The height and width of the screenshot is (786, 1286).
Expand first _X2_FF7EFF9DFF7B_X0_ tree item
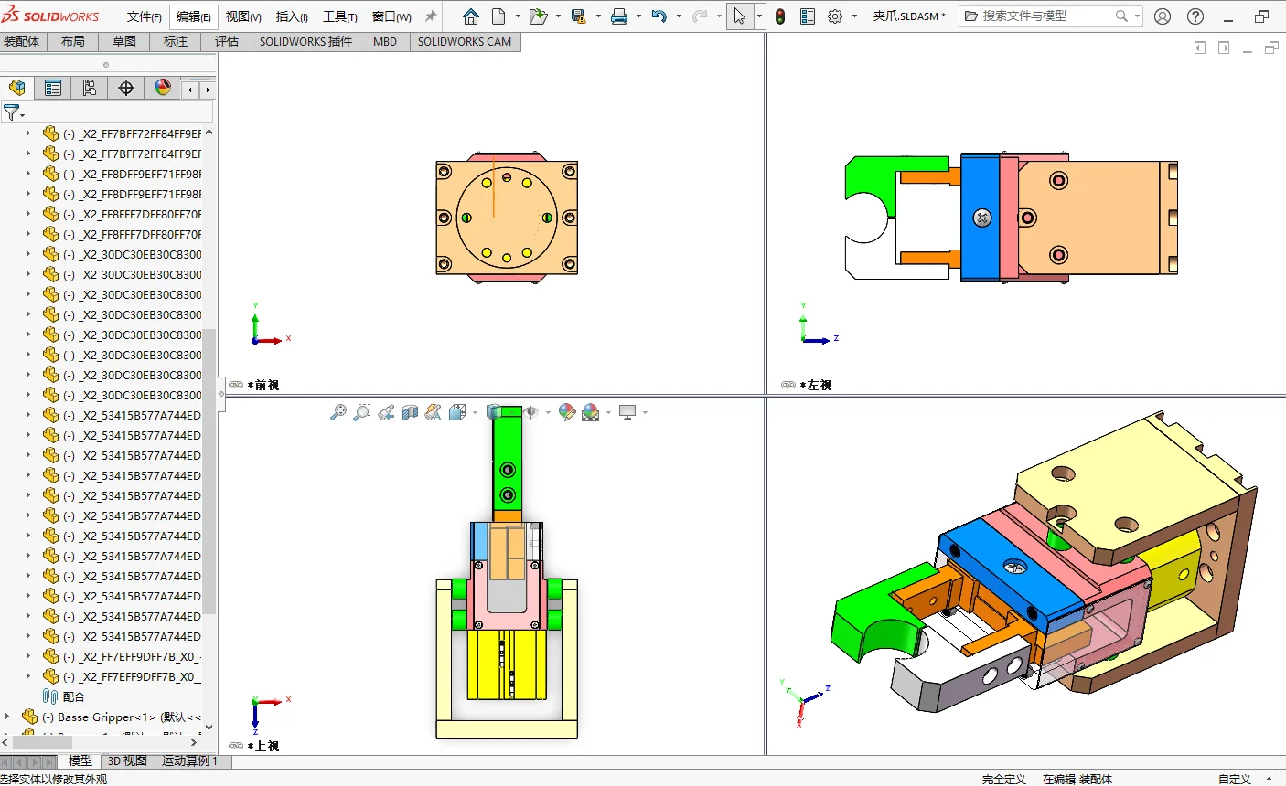coord(28,656)
